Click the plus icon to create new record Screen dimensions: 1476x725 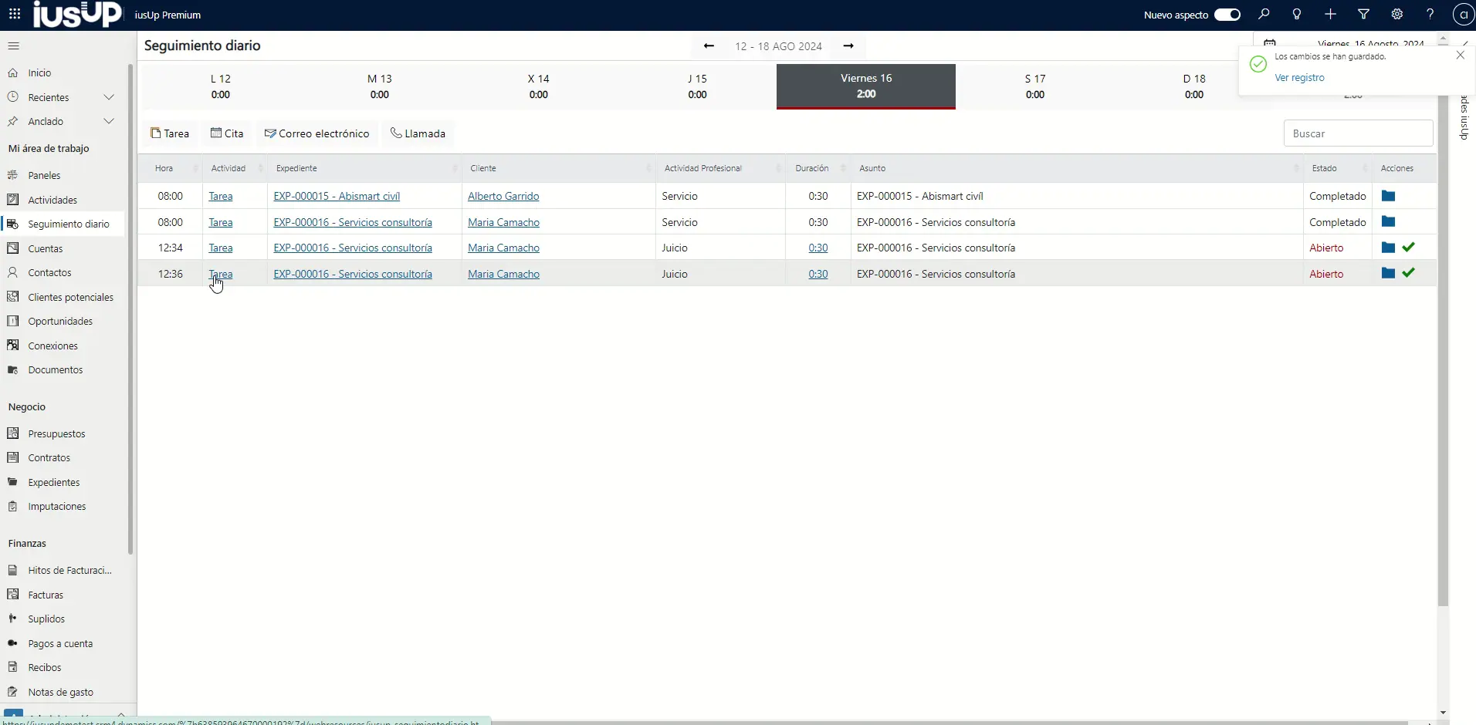coord(1330,15)
